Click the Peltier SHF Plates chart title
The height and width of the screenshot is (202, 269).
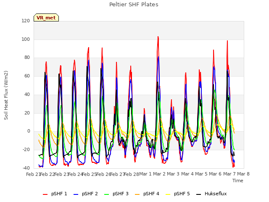click(134, 5)
